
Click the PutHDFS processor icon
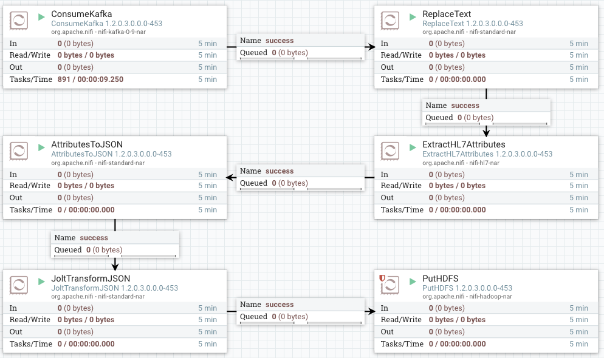coord(390,285)
